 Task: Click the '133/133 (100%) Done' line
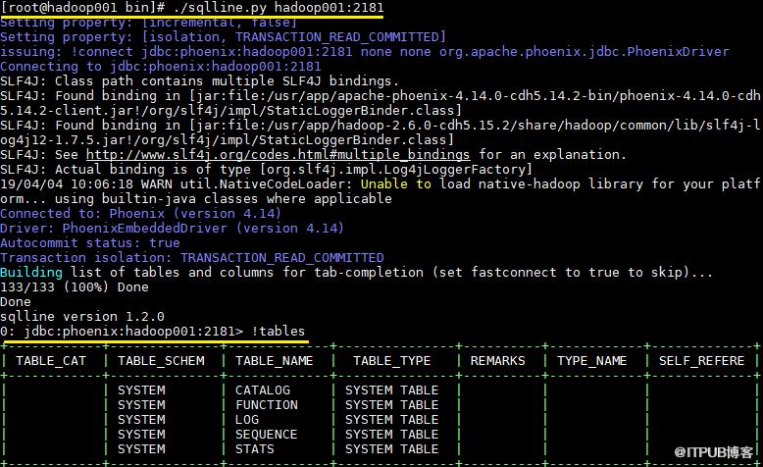pos(75,287)
